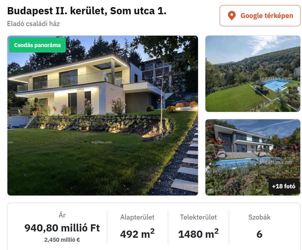
Task: Select the 492 m² floor area value
Action: pyautogui.click(x=137, y=234)
